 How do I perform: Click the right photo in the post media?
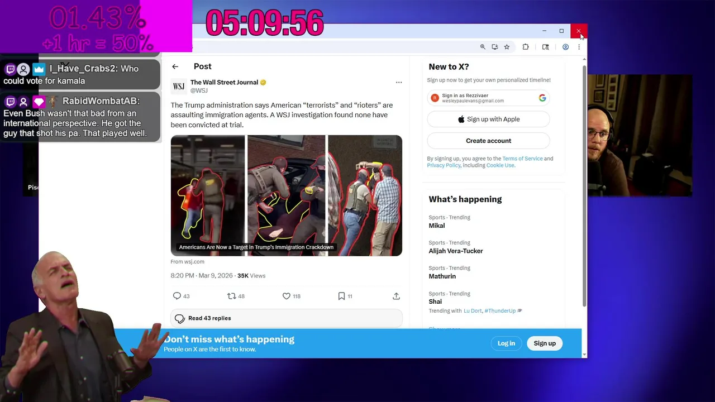point(365,195)
